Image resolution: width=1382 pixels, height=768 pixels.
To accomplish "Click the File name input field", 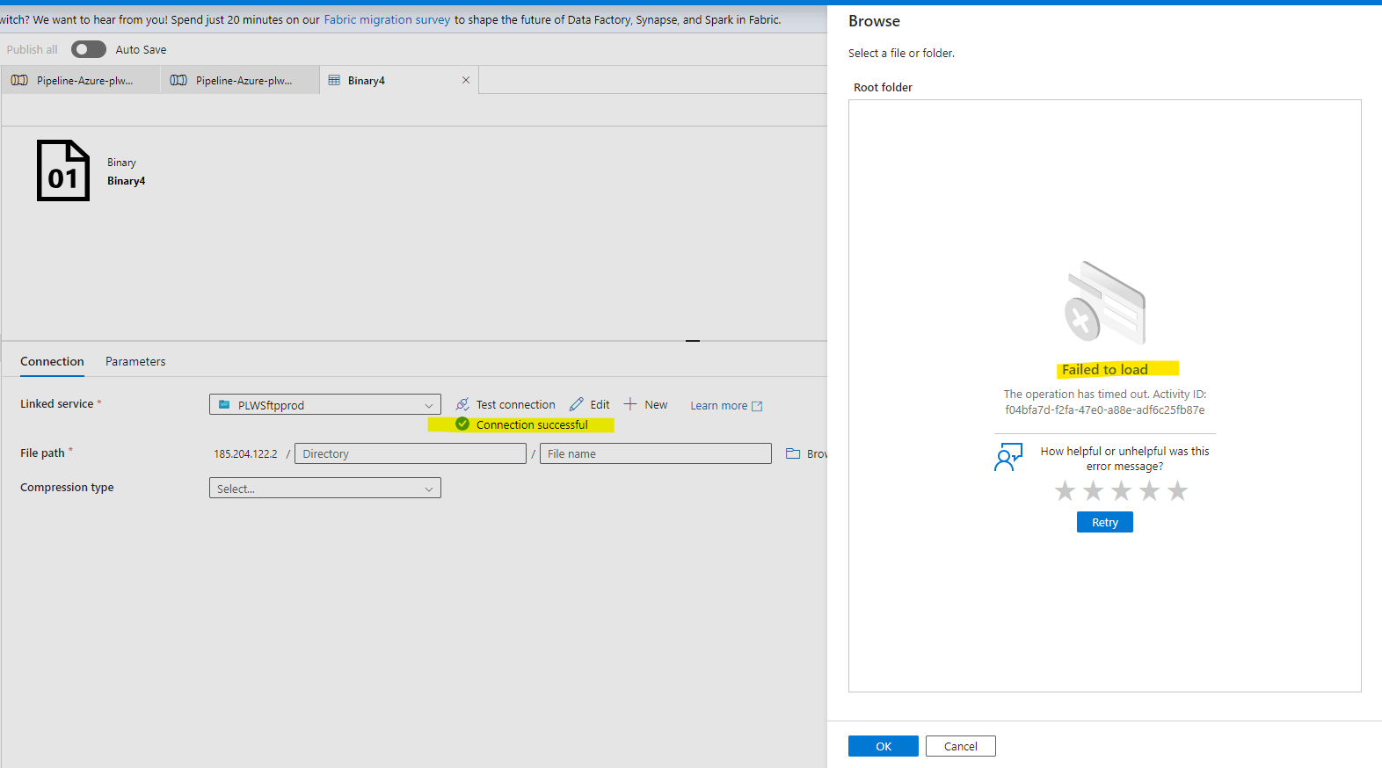I will pos(656,453).
